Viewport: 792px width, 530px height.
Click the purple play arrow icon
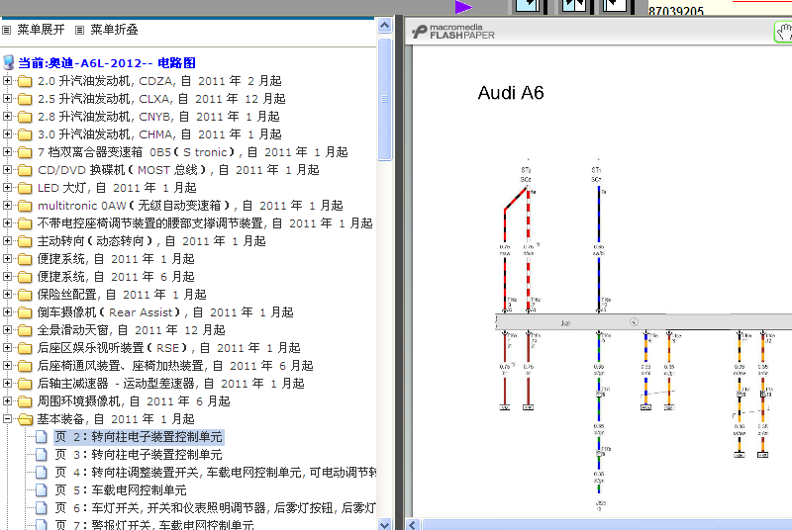pos(463,7)
